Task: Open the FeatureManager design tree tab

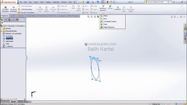Action: pos(2,20)
